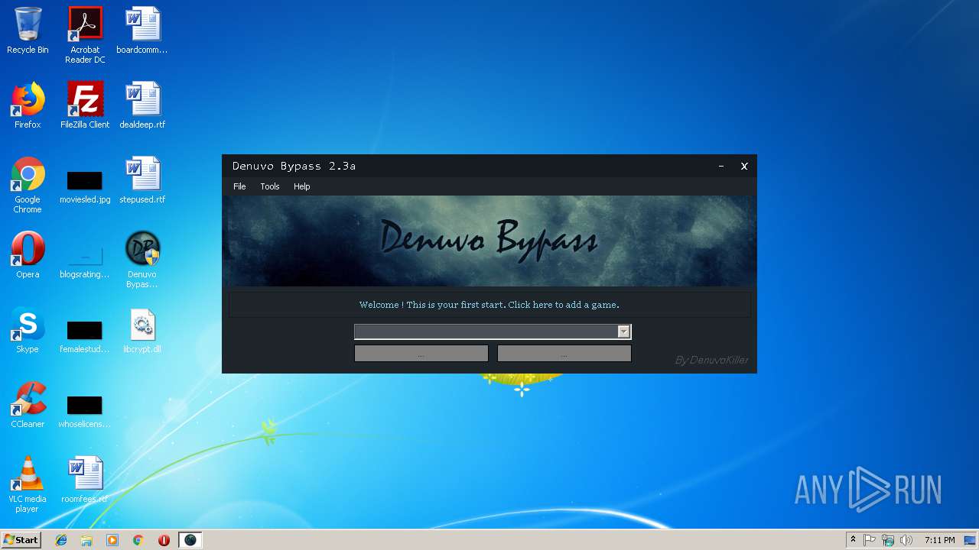The image size is (979, 550).
Task: Click the Denuvo Bypass banner image
Action: point(489,241)
